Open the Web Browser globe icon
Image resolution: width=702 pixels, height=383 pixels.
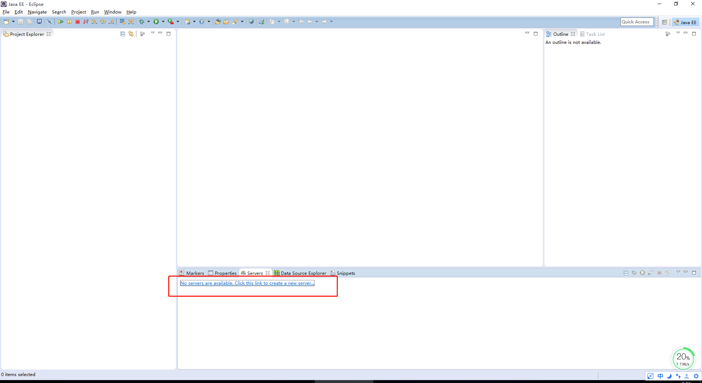point(251,22)
